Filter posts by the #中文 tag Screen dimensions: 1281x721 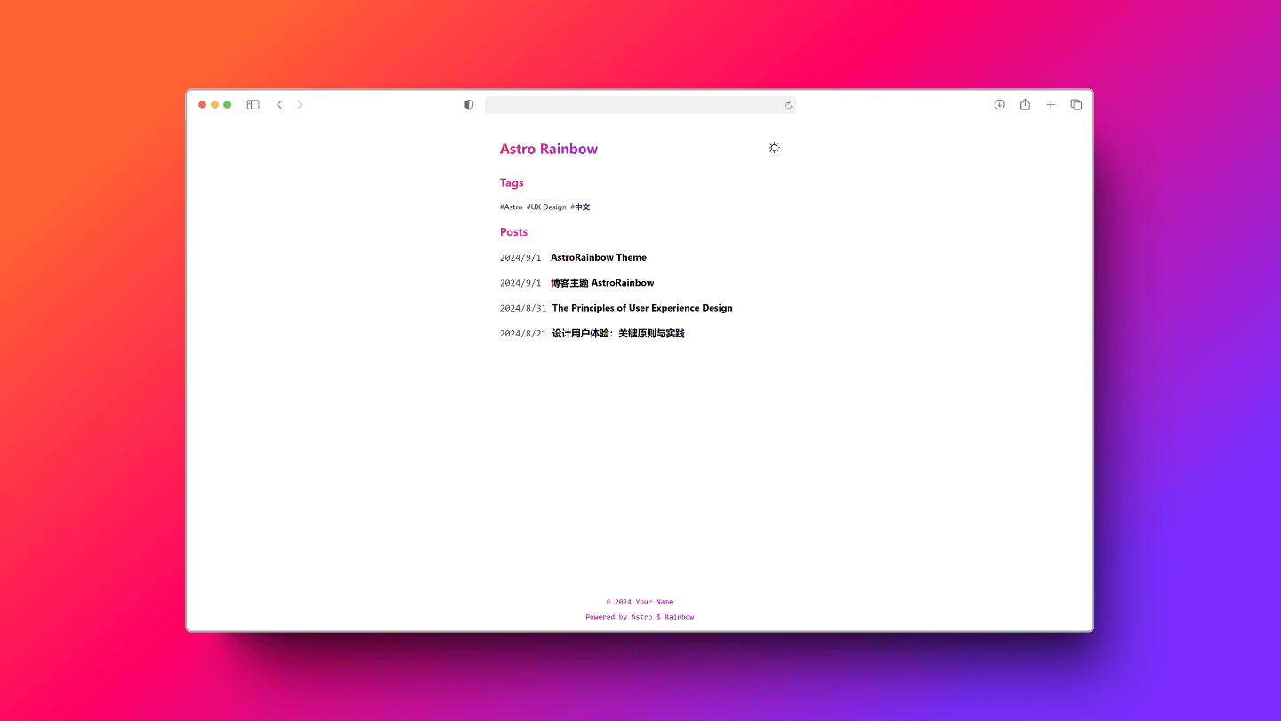580,207
